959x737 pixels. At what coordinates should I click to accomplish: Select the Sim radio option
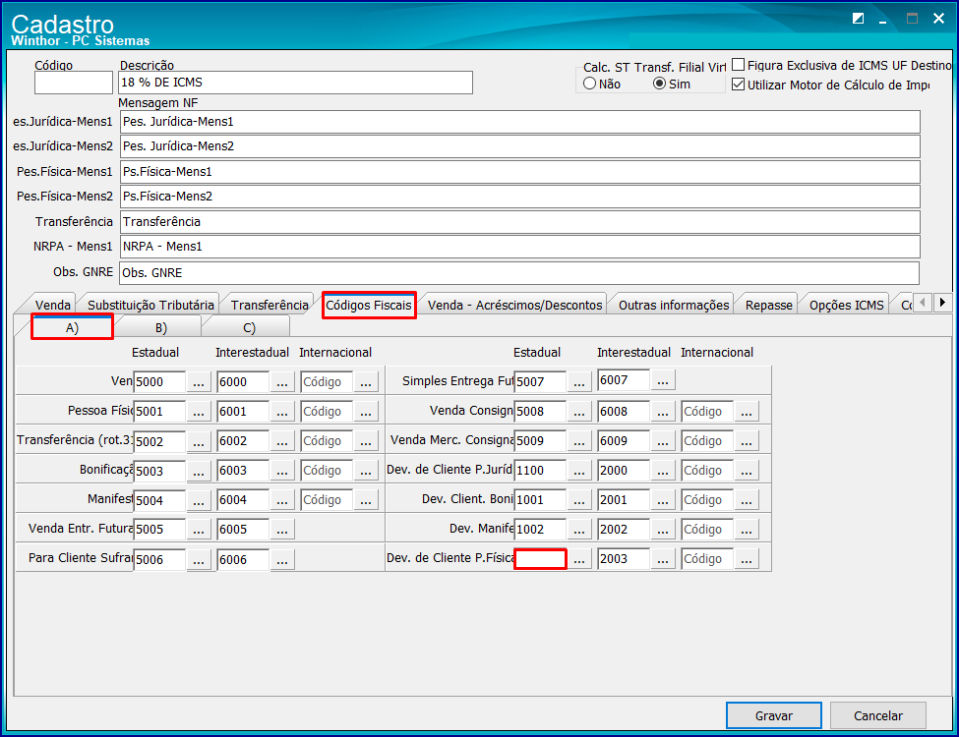tap(659, 84)
